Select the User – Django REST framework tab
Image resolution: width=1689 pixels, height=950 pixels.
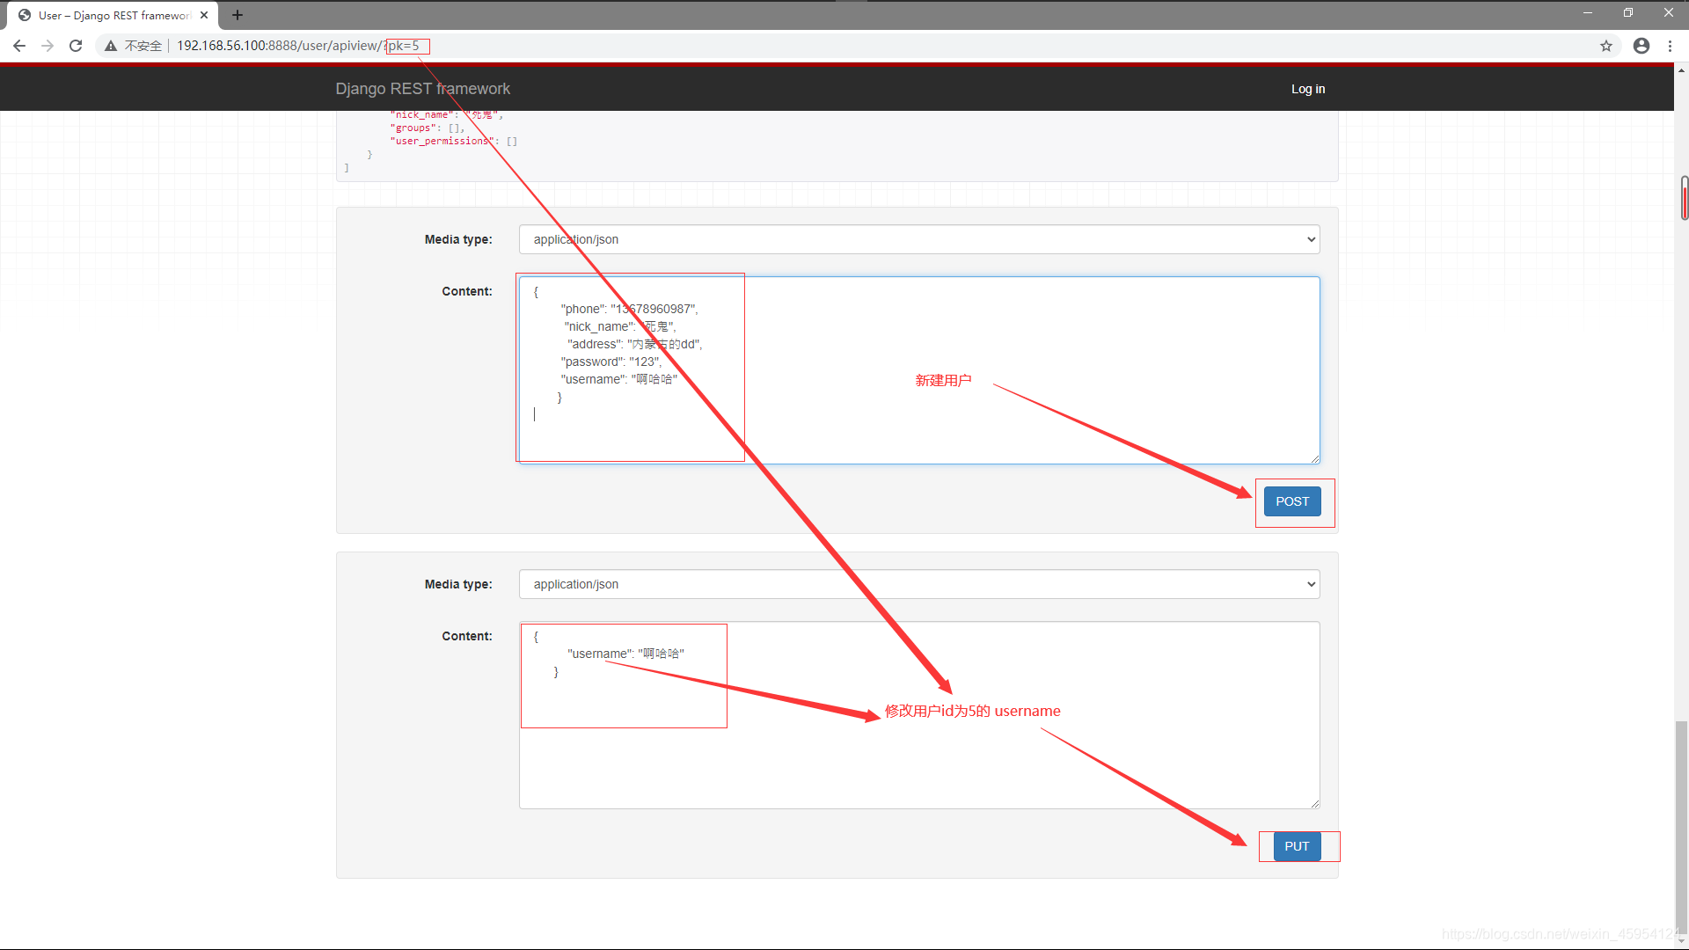[x=113, y=15]
